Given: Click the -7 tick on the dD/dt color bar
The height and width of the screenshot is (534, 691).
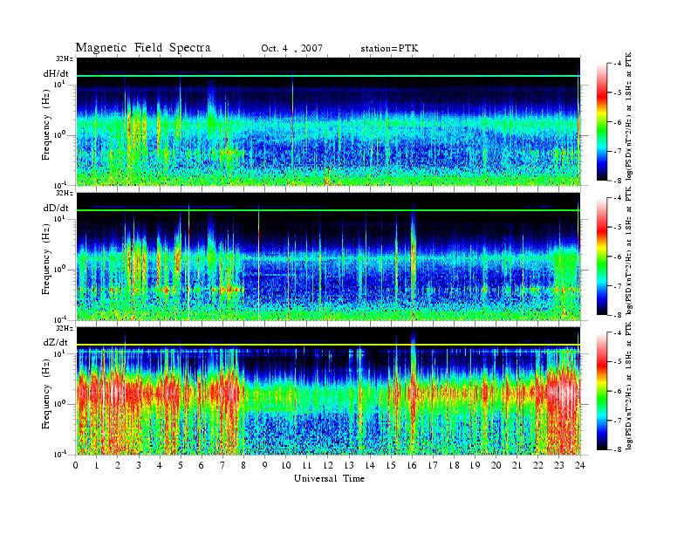Looking at the screenshot, I should point(616,286).
